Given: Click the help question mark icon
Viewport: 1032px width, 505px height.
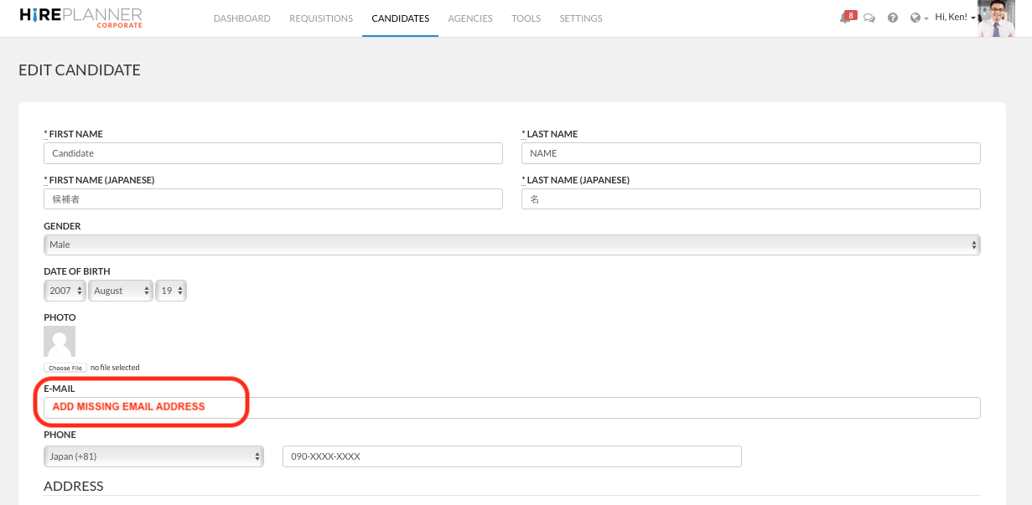Looking at the screenshot, I should [893, 18].
